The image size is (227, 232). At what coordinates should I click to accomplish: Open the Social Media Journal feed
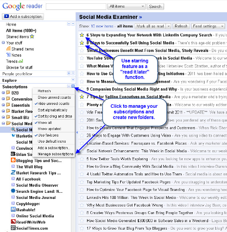36,198
